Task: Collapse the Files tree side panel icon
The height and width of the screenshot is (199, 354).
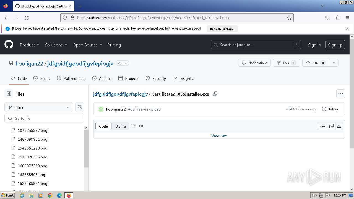Action: [x=9, y=94]
